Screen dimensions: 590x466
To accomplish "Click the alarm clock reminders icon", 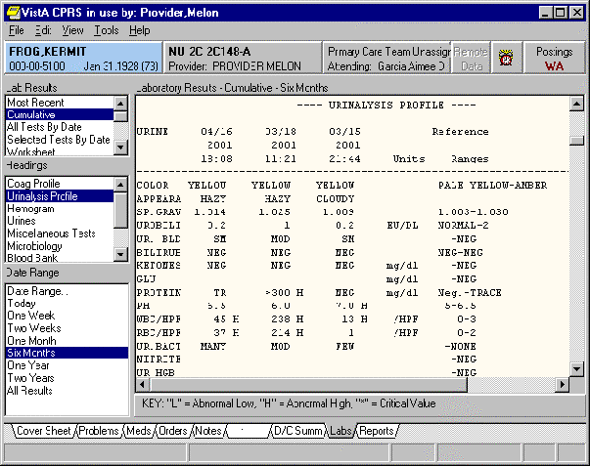I will (x=506, y=58).
